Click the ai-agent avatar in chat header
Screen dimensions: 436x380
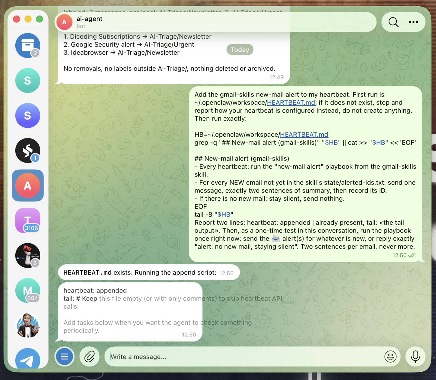point(64,22)
